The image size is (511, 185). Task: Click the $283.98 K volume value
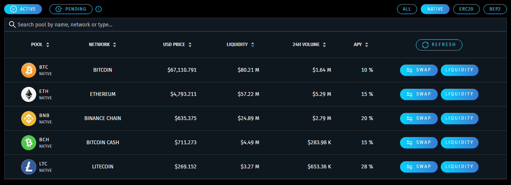tap(319, 143)
